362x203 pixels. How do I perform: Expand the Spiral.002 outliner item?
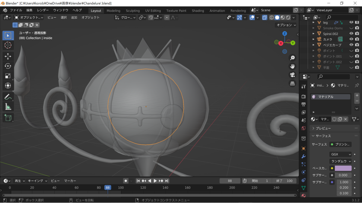click(x=313, y=34)
